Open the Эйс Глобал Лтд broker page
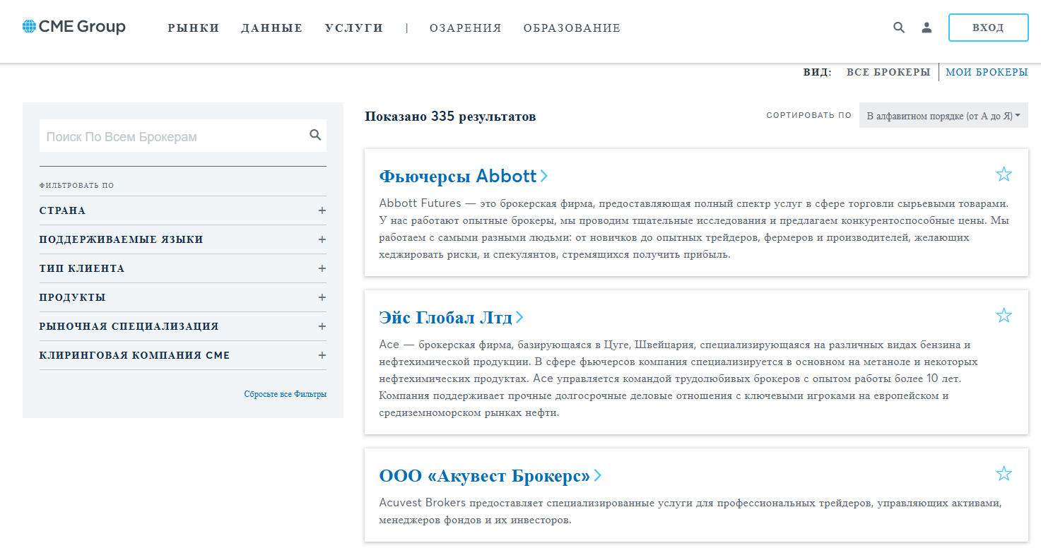 tap(452, 317)
